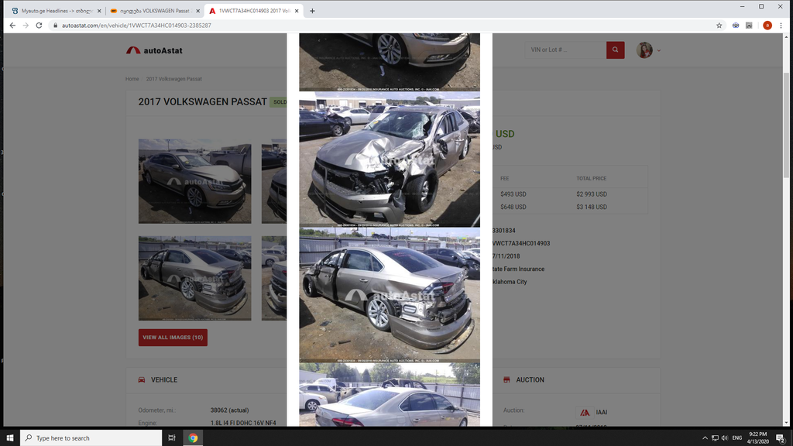The width and height of the screenshot is (793, 446).
Task: Click the red search icon button
Action: (615, 50)
